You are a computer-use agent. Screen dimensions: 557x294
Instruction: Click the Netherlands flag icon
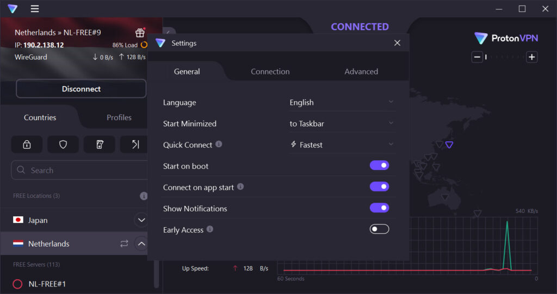[18, 243]
